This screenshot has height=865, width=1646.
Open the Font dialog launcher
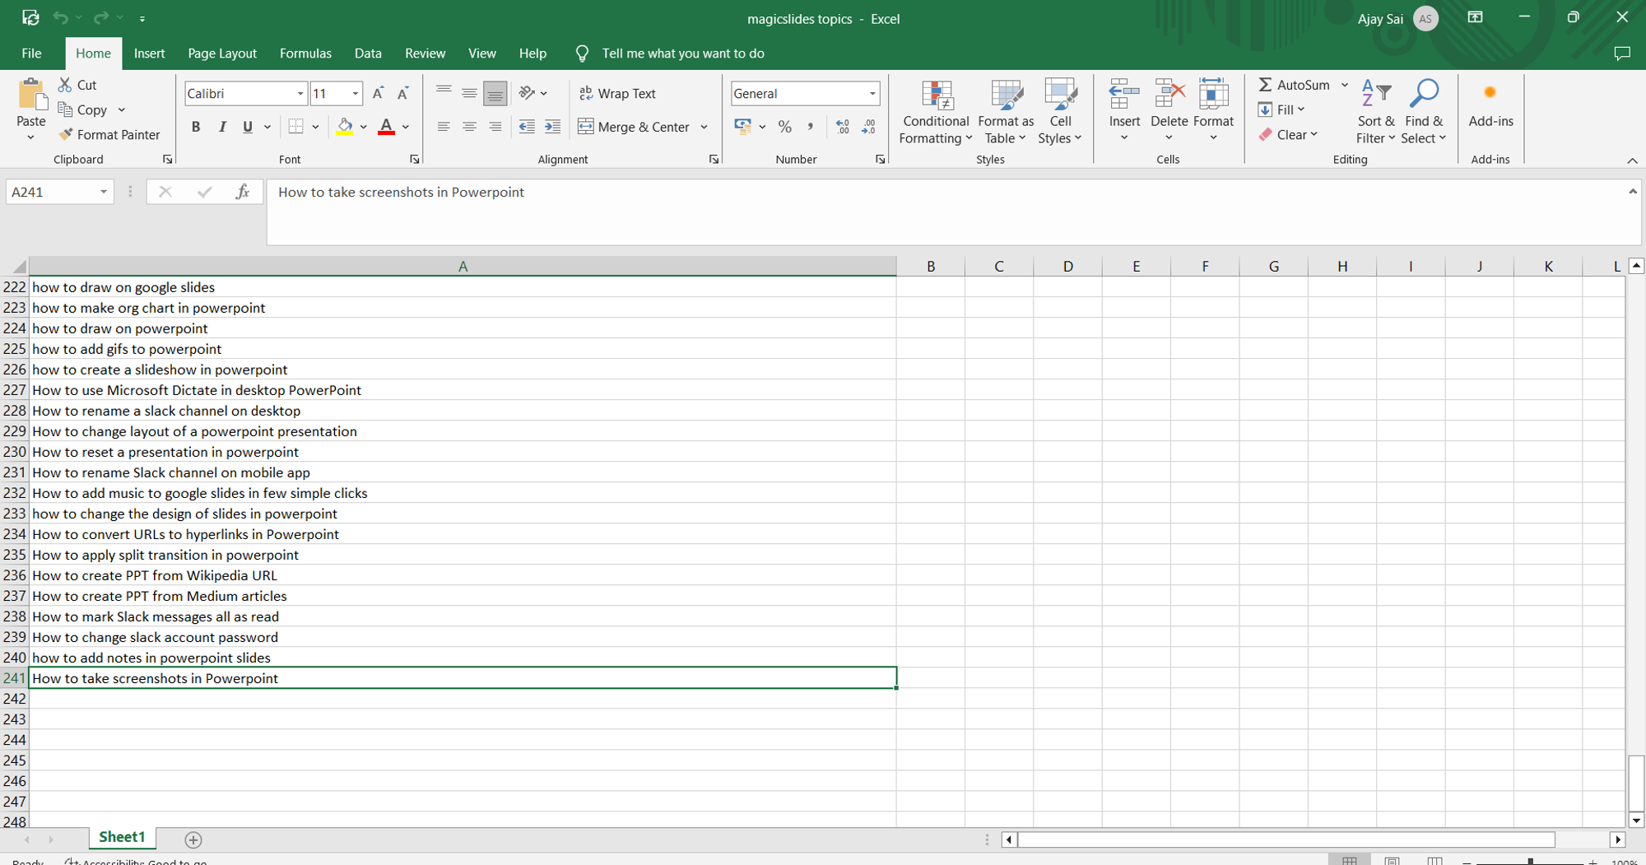[x=414, y=160]
